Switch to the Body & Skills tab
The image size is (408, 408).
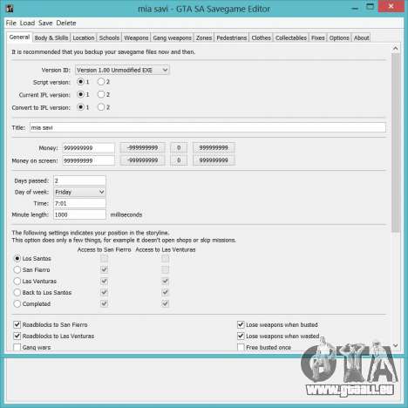(x=51, y=37)
